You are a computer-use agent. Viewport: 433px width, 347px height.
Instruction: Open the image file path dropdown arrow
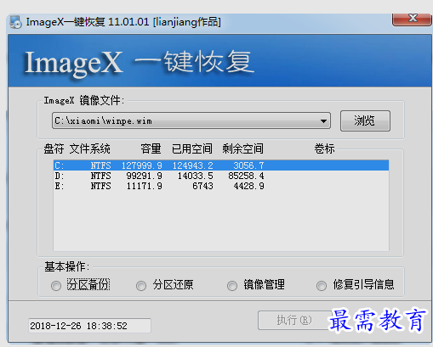click(x=323, y=121)
